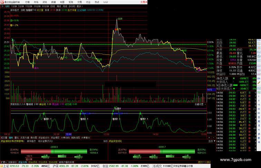Switch to the 30-minute period in the sidebar
This screenshot has width=261, height=168.
pyautogui.click(x=259, y=109)
